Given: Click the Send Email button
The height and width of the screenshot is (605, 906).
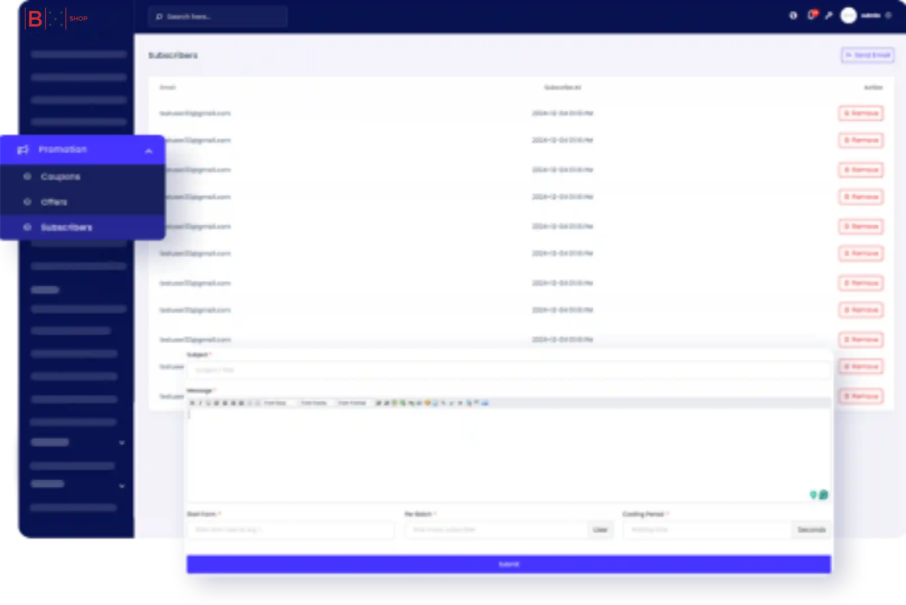Looking at the screenshot, I should coord(867,55).
